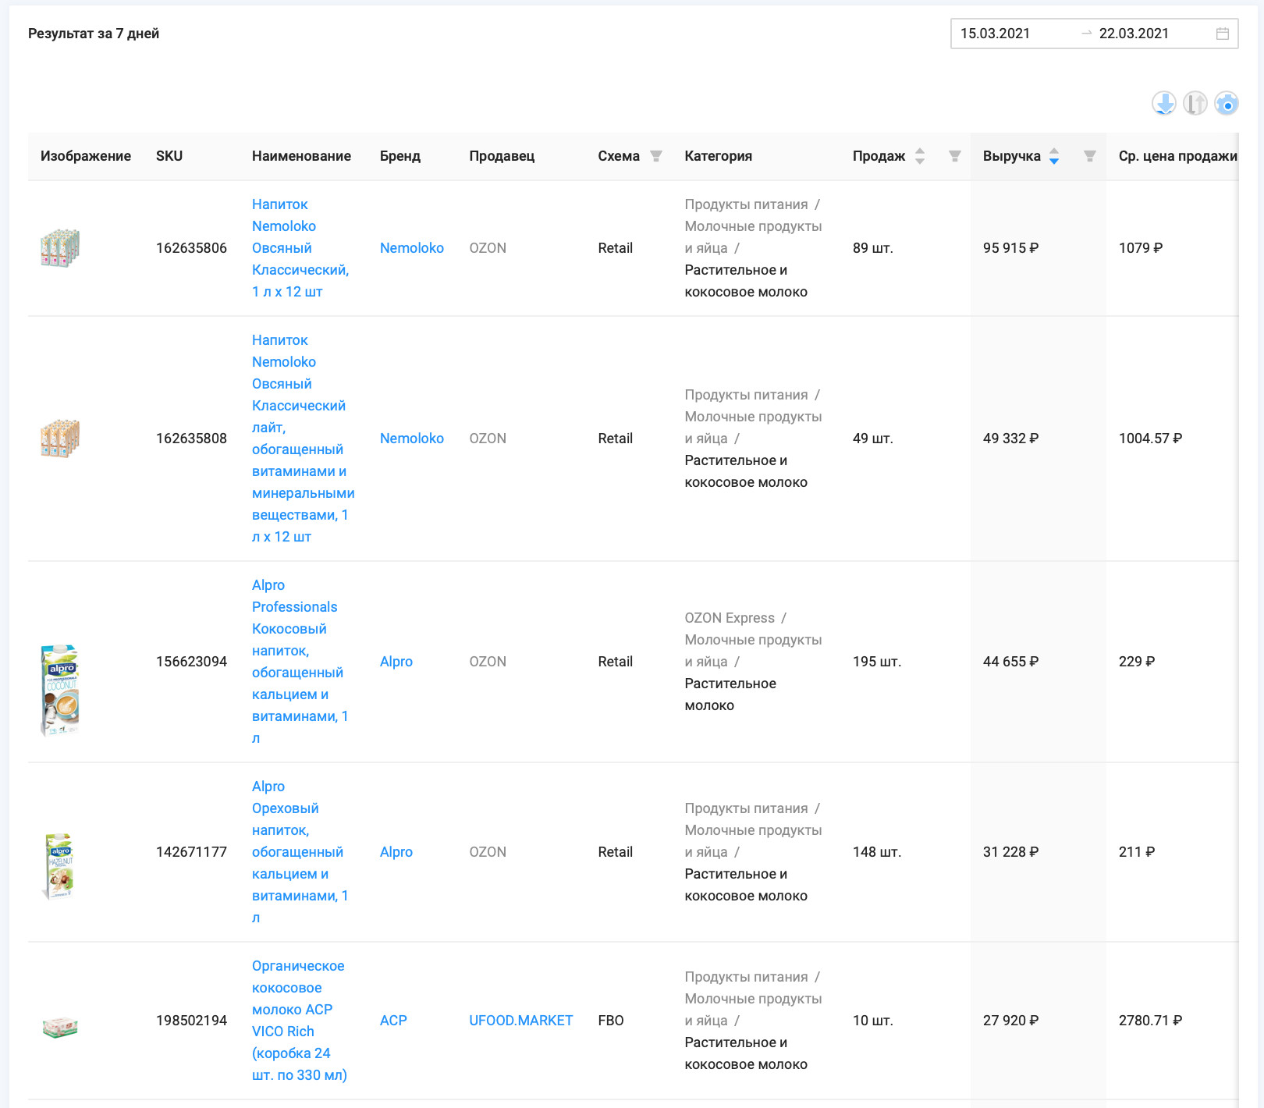
Task: Click Ср. цена продажи column header
Action: (x=1177, y=156)
